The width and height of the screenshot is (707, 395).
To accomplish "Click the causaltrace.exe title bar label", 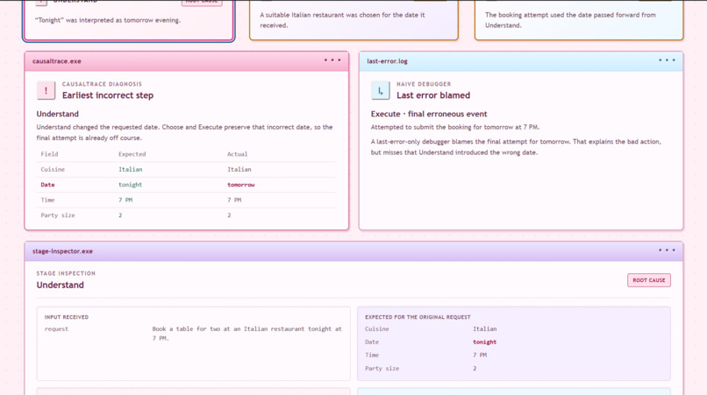I will (x=57, y=61).
